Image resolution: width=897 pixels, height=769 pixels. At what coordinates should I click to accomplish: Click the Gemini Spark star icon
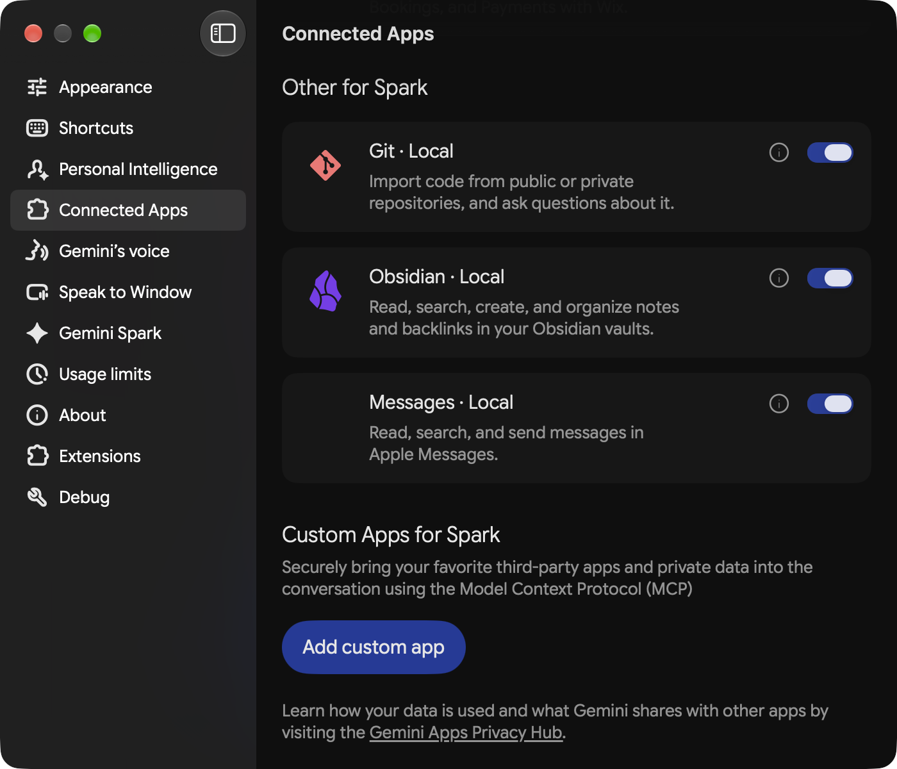pos(37,333)
